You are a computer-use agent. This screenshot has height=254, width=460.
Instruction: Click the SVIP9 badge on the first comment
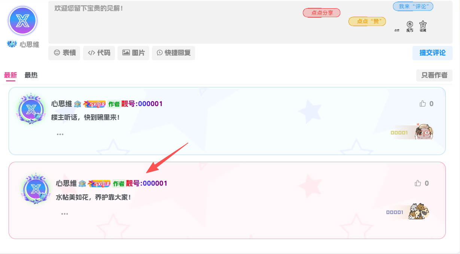point(95,104)
